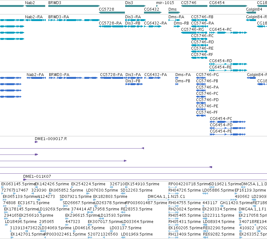Click transcript BRWD3-RA
Viewport: 267px width, 239px height.
pos(59,17)
